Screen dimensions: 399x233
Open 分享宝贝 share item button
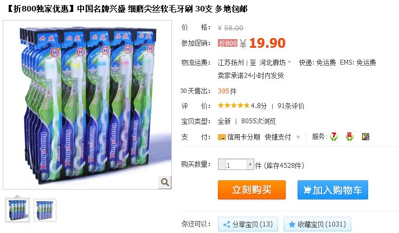click(x=248, y=224)
